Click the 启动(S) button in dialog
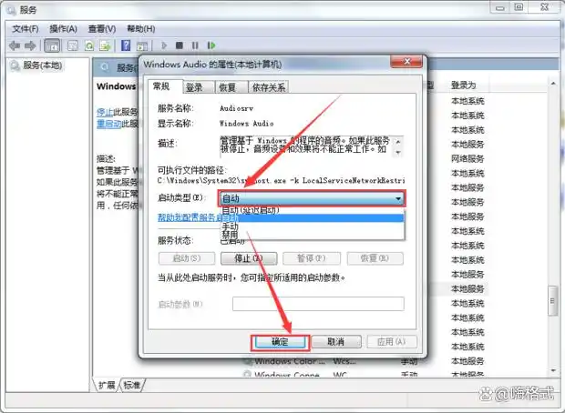The height and width of the screenshot is (413, 565). pos(187,258)
